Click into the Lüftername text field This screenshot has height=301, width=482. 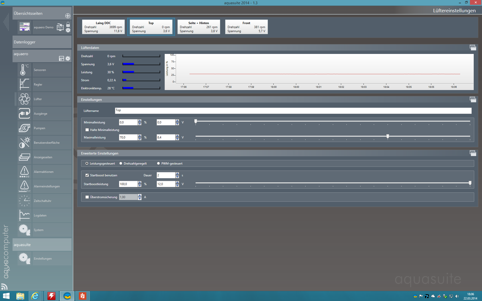tap(293, 111)
